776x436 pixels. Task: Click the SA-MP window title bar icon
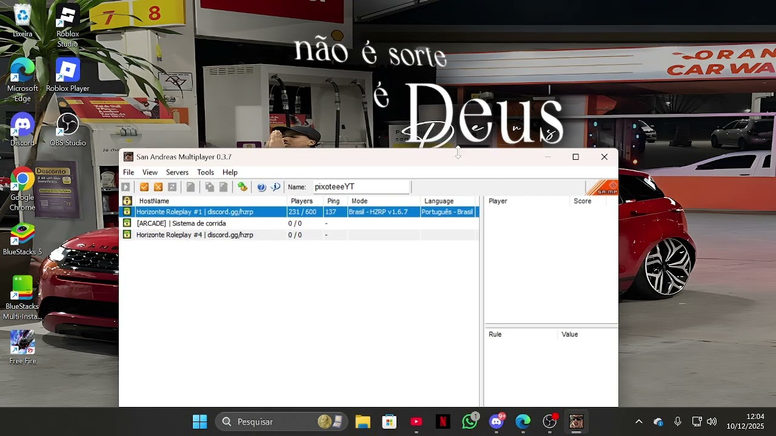tap(129, 157)
